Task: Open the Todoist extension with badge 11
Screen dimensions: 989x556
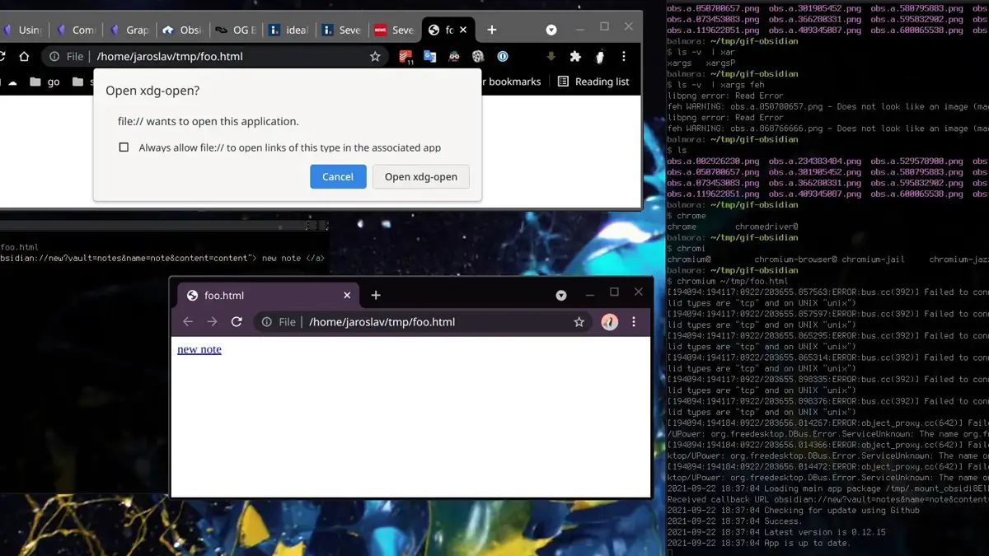Action: click(x=404, y=56)
